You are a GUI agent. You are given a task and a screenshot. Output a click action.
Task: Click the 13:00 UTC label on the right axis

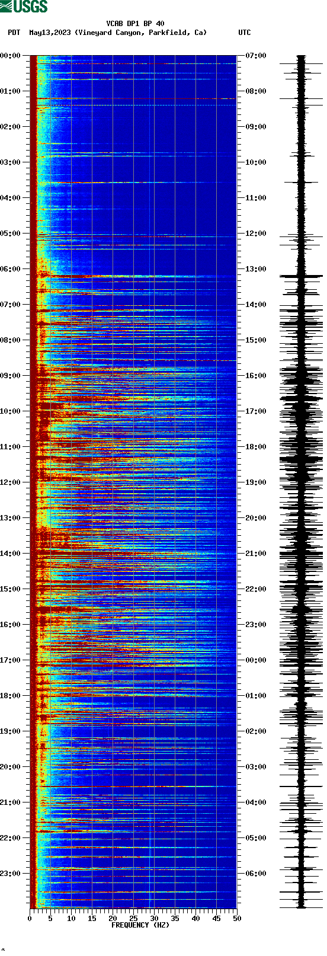(x=256, y=269)
